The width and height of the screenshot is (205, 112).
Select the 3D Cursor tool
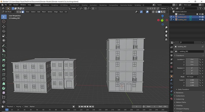(x=4, y=21)
